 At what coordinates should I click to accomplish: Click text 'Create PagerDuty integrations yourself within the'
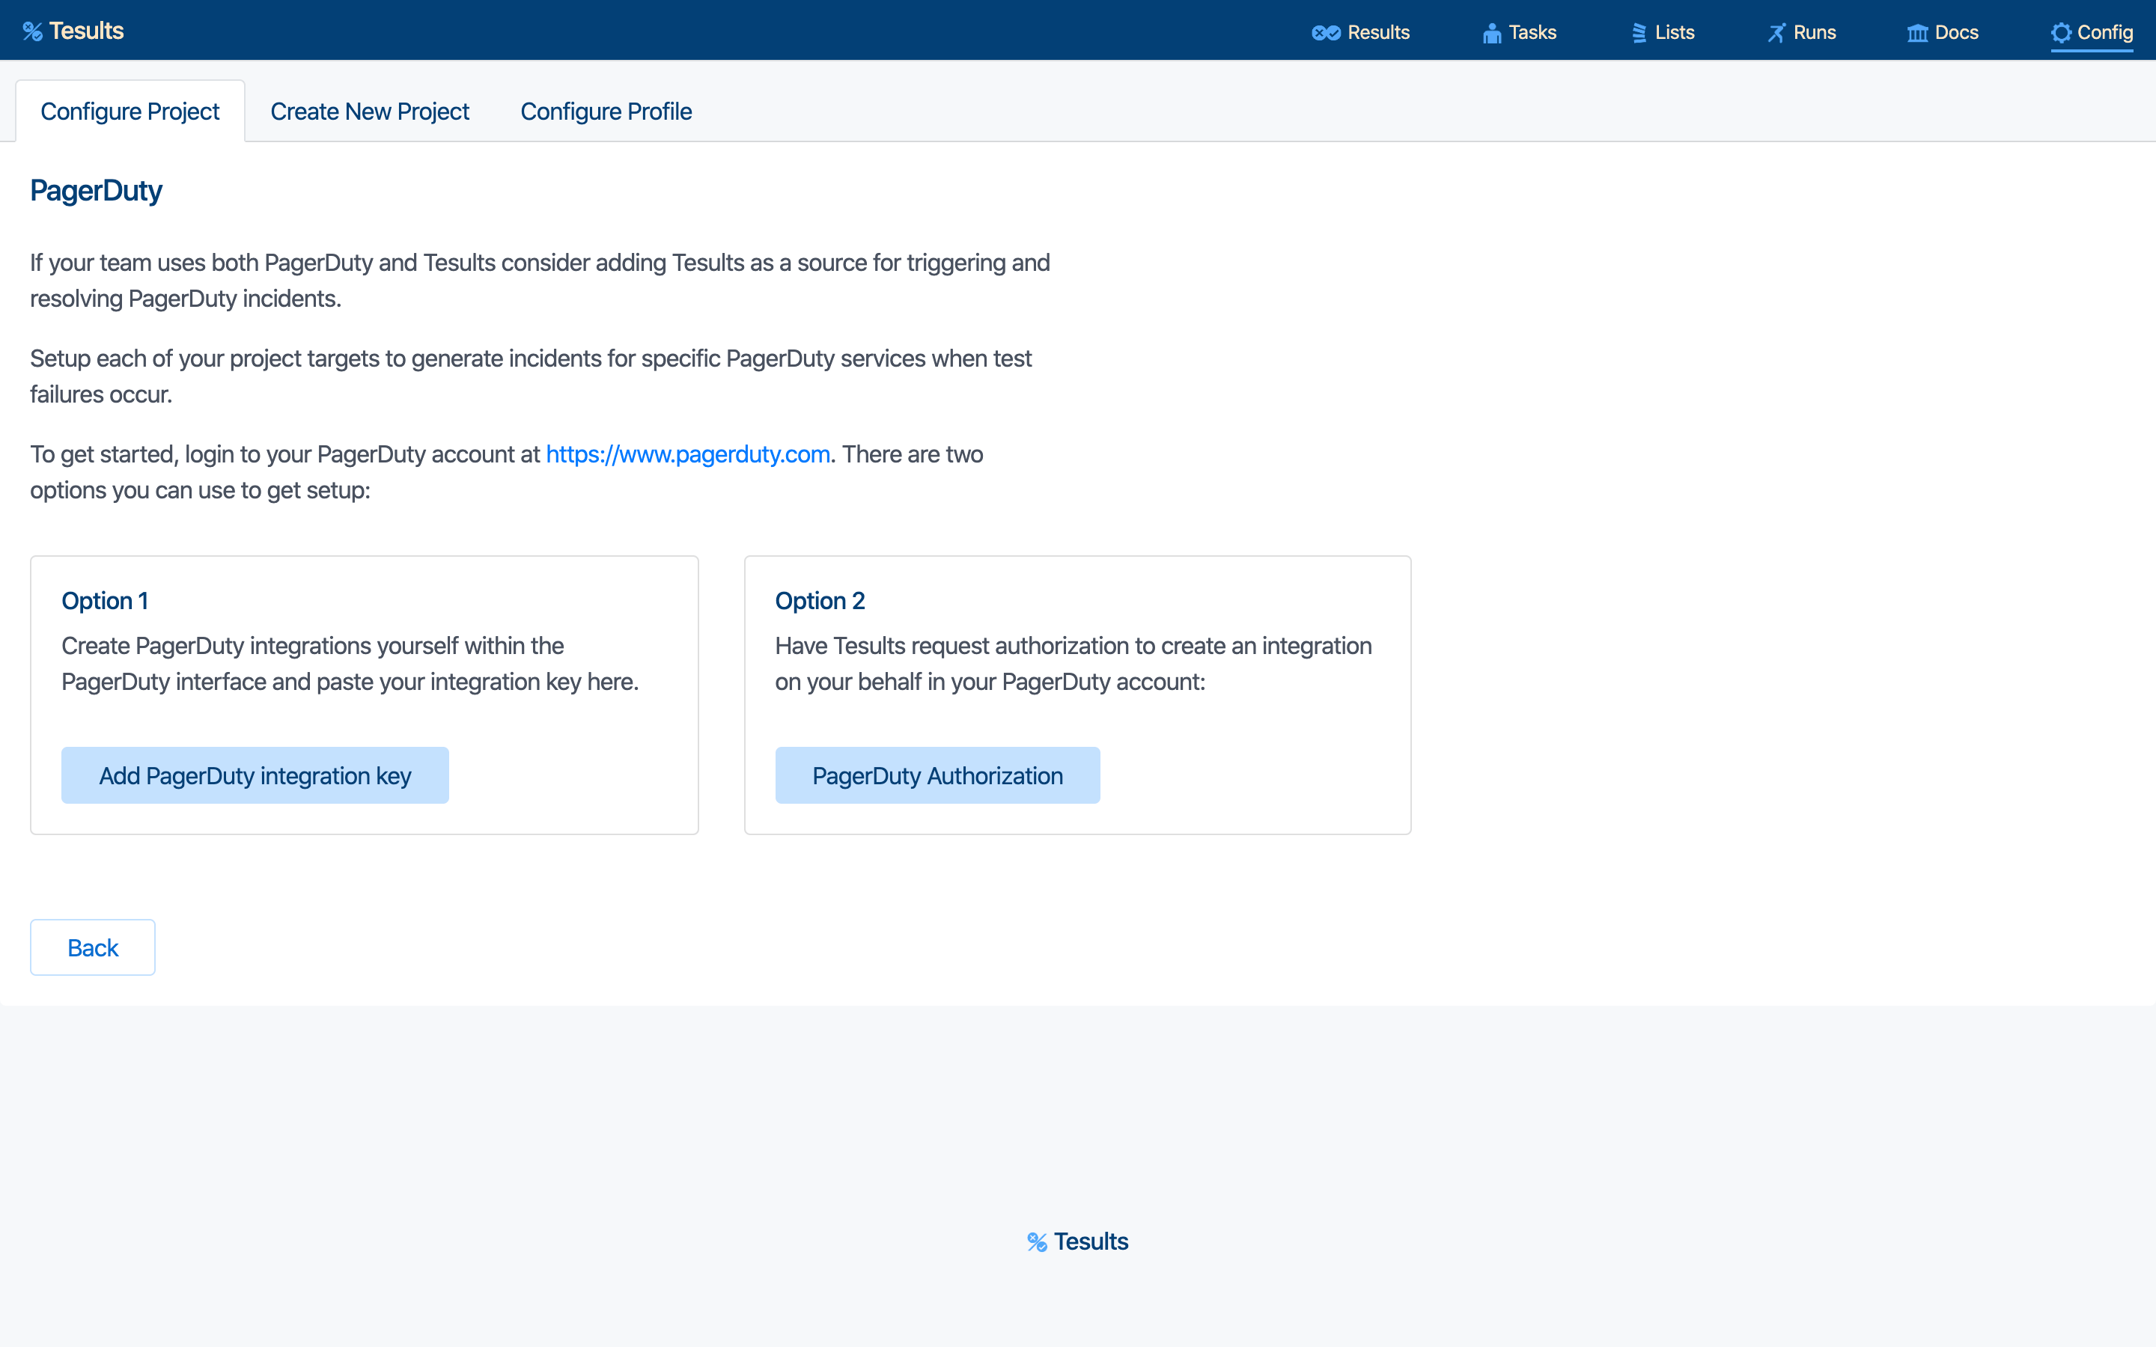313,646
